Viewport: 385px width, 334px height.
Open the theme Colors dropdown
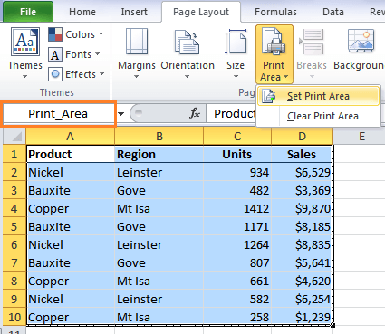click(x=76, y=34)
